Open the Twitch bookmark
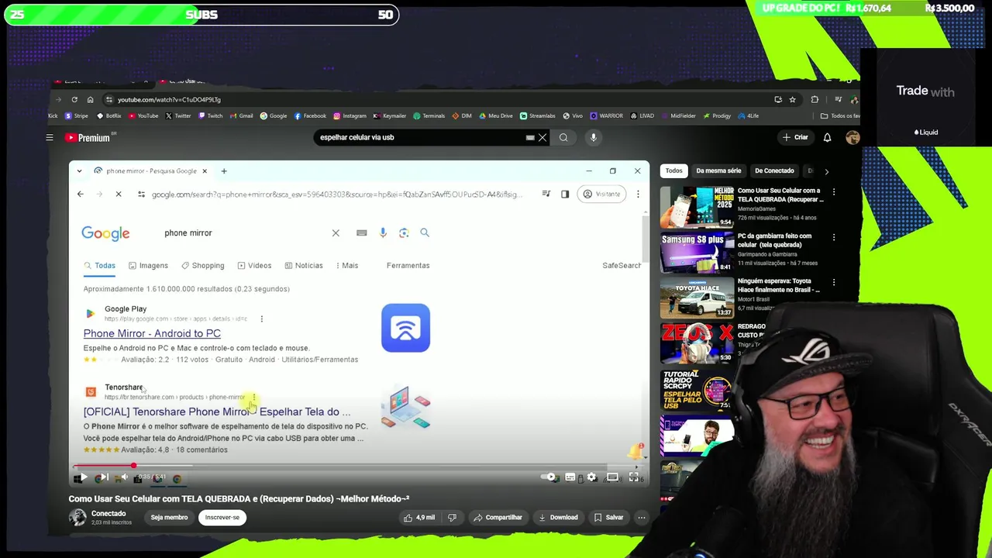Screen dimensions: 992x558 (211, 115)
